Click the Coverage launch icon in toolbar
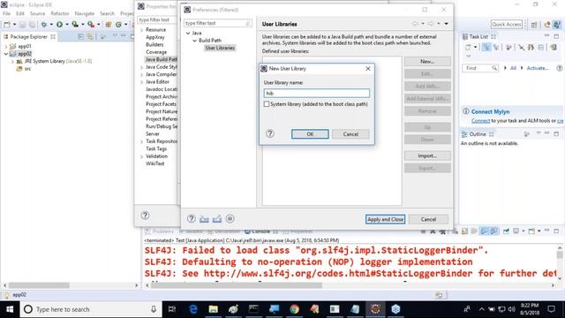565x318 pixels. click(x=75, y=25)
